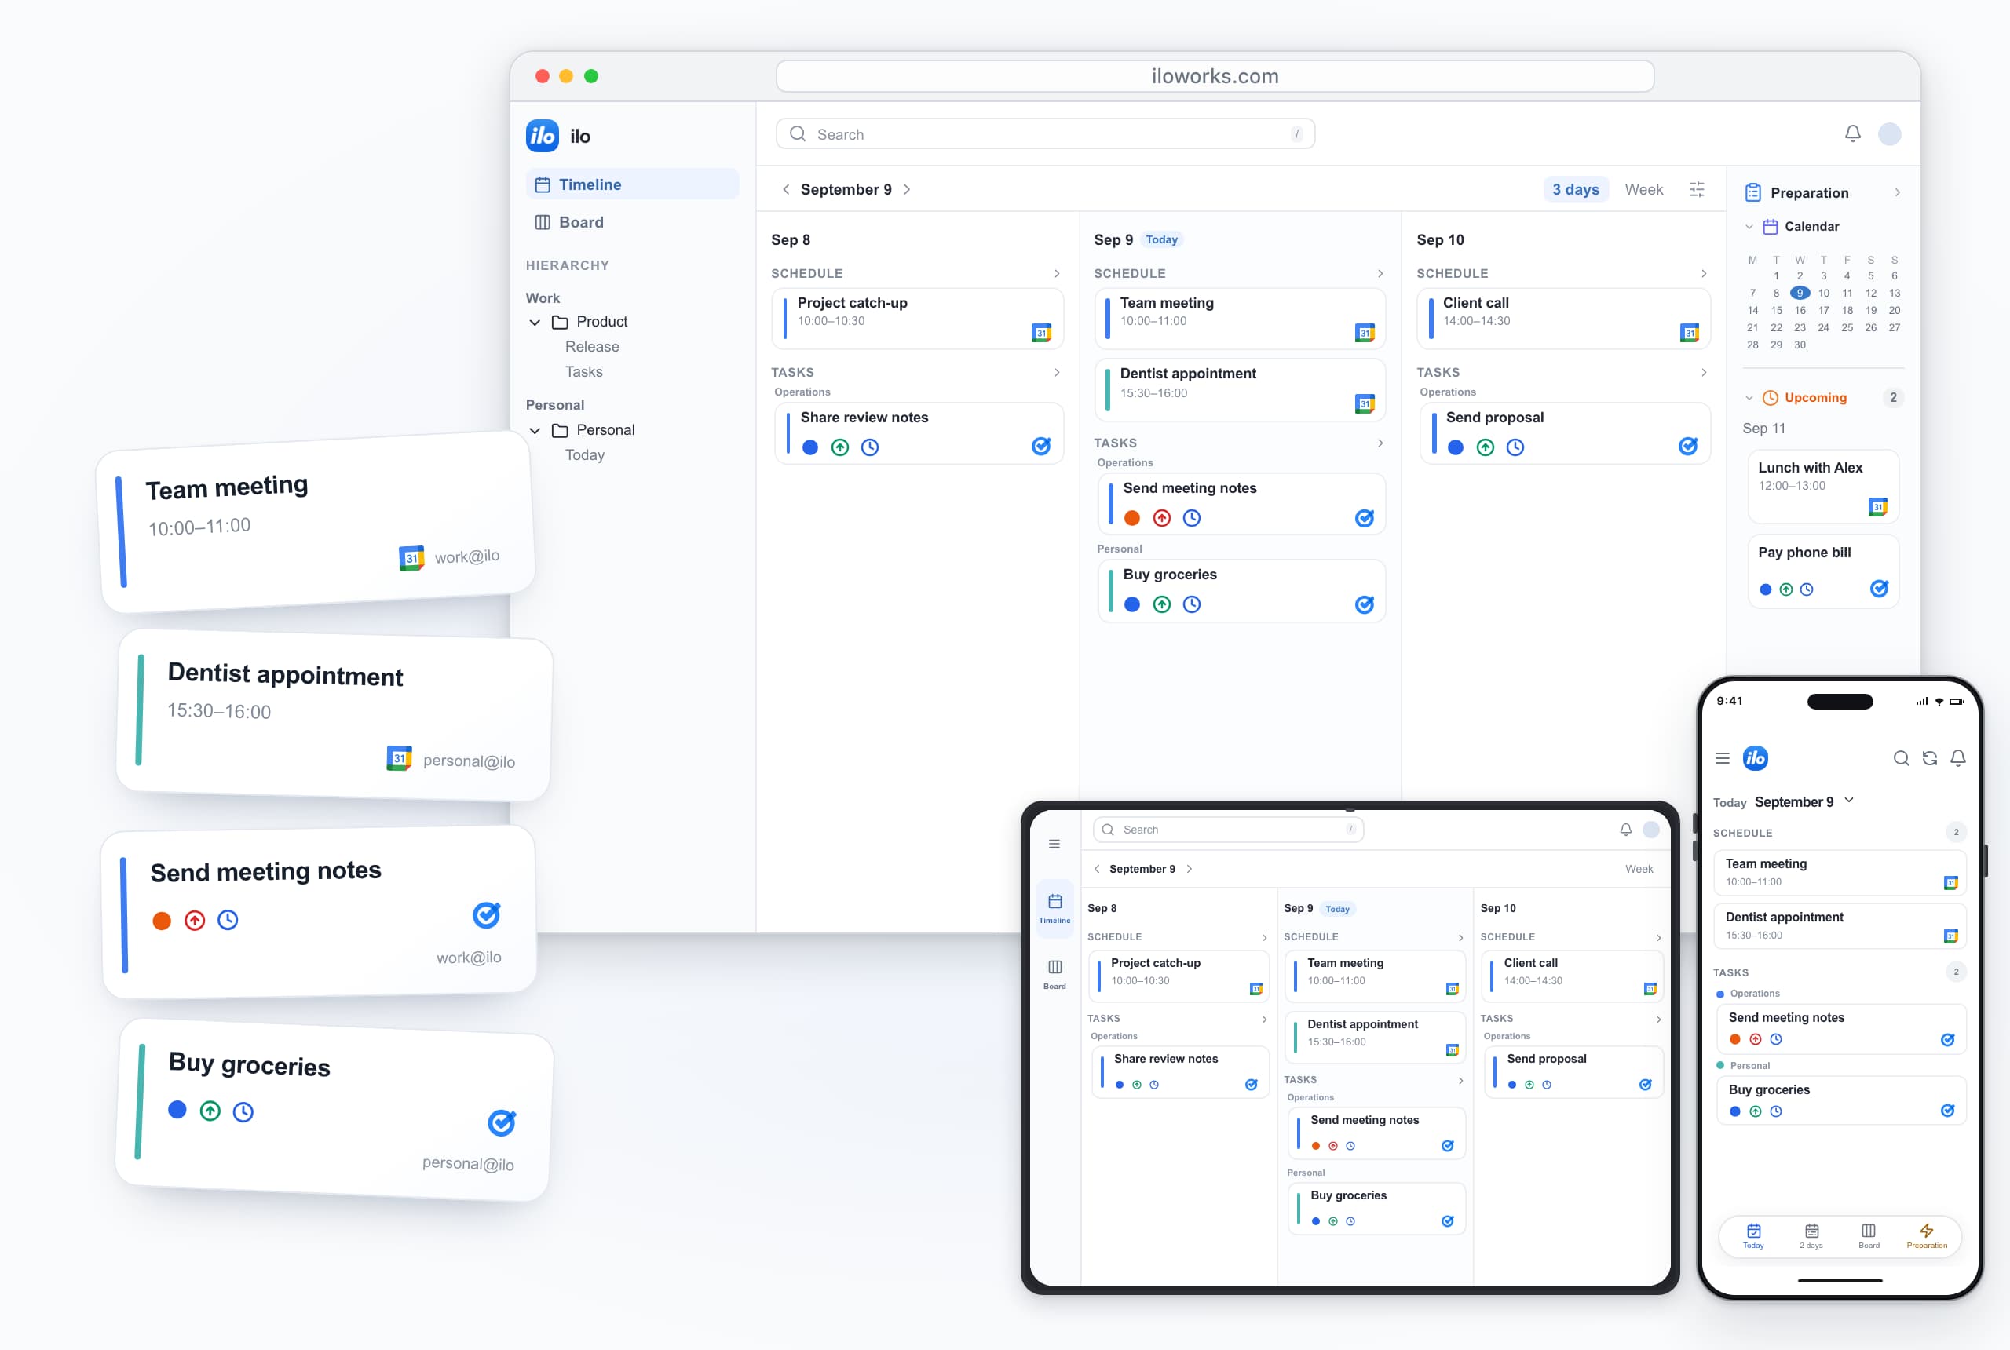Open Today under Personal folder

coord(585,455)
